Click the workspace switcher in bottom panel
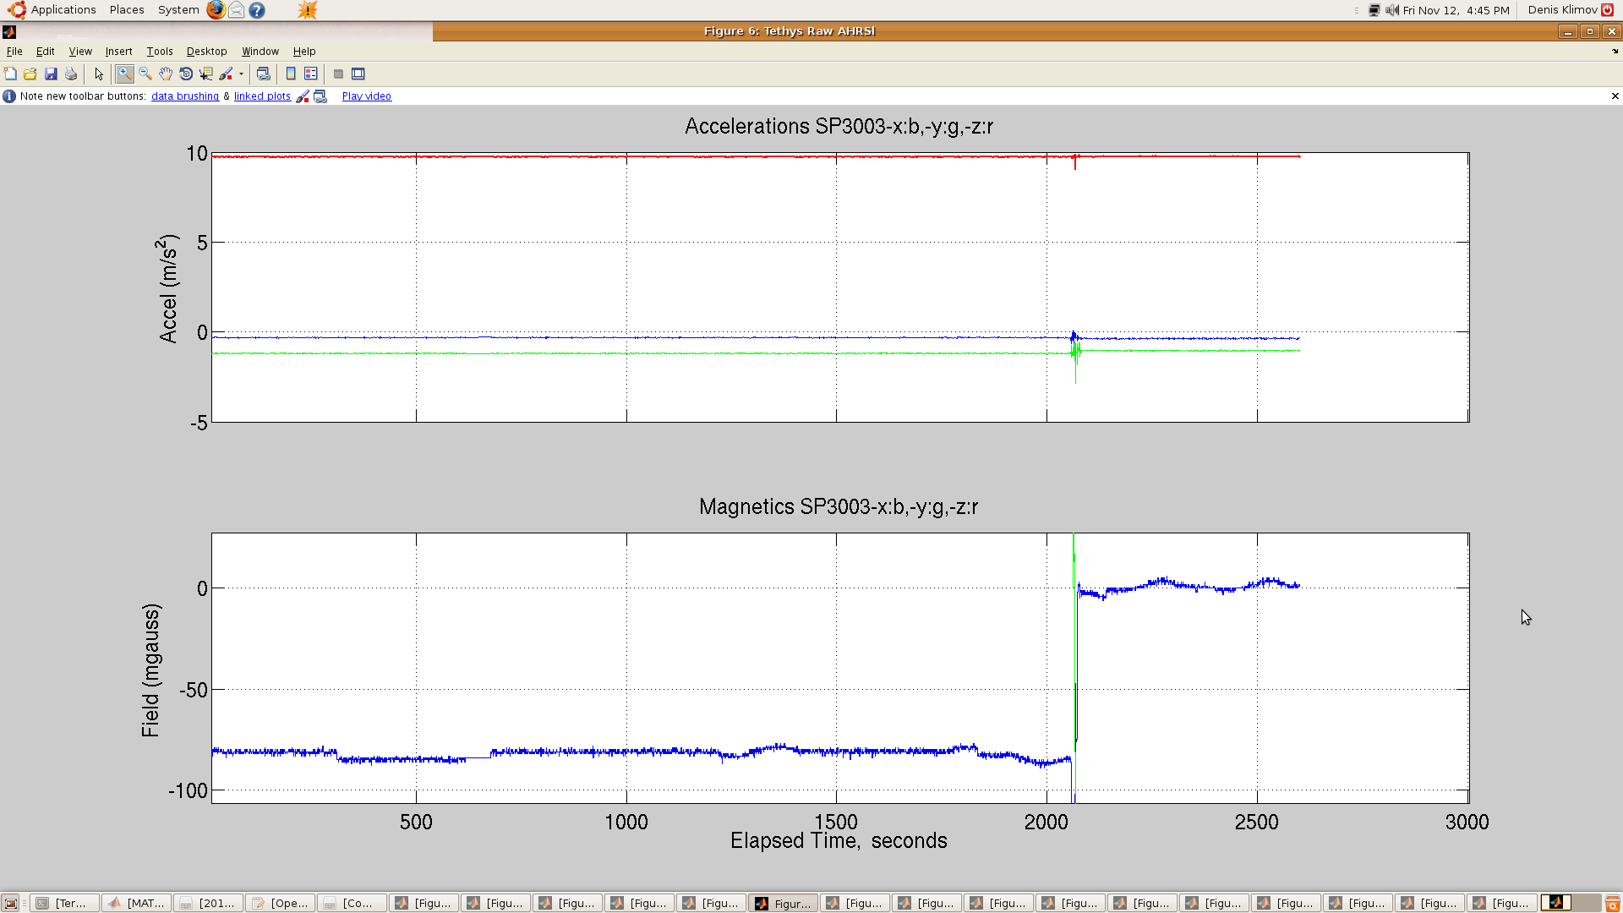This screenshot has height=913, width=1623. (1571, 903)
